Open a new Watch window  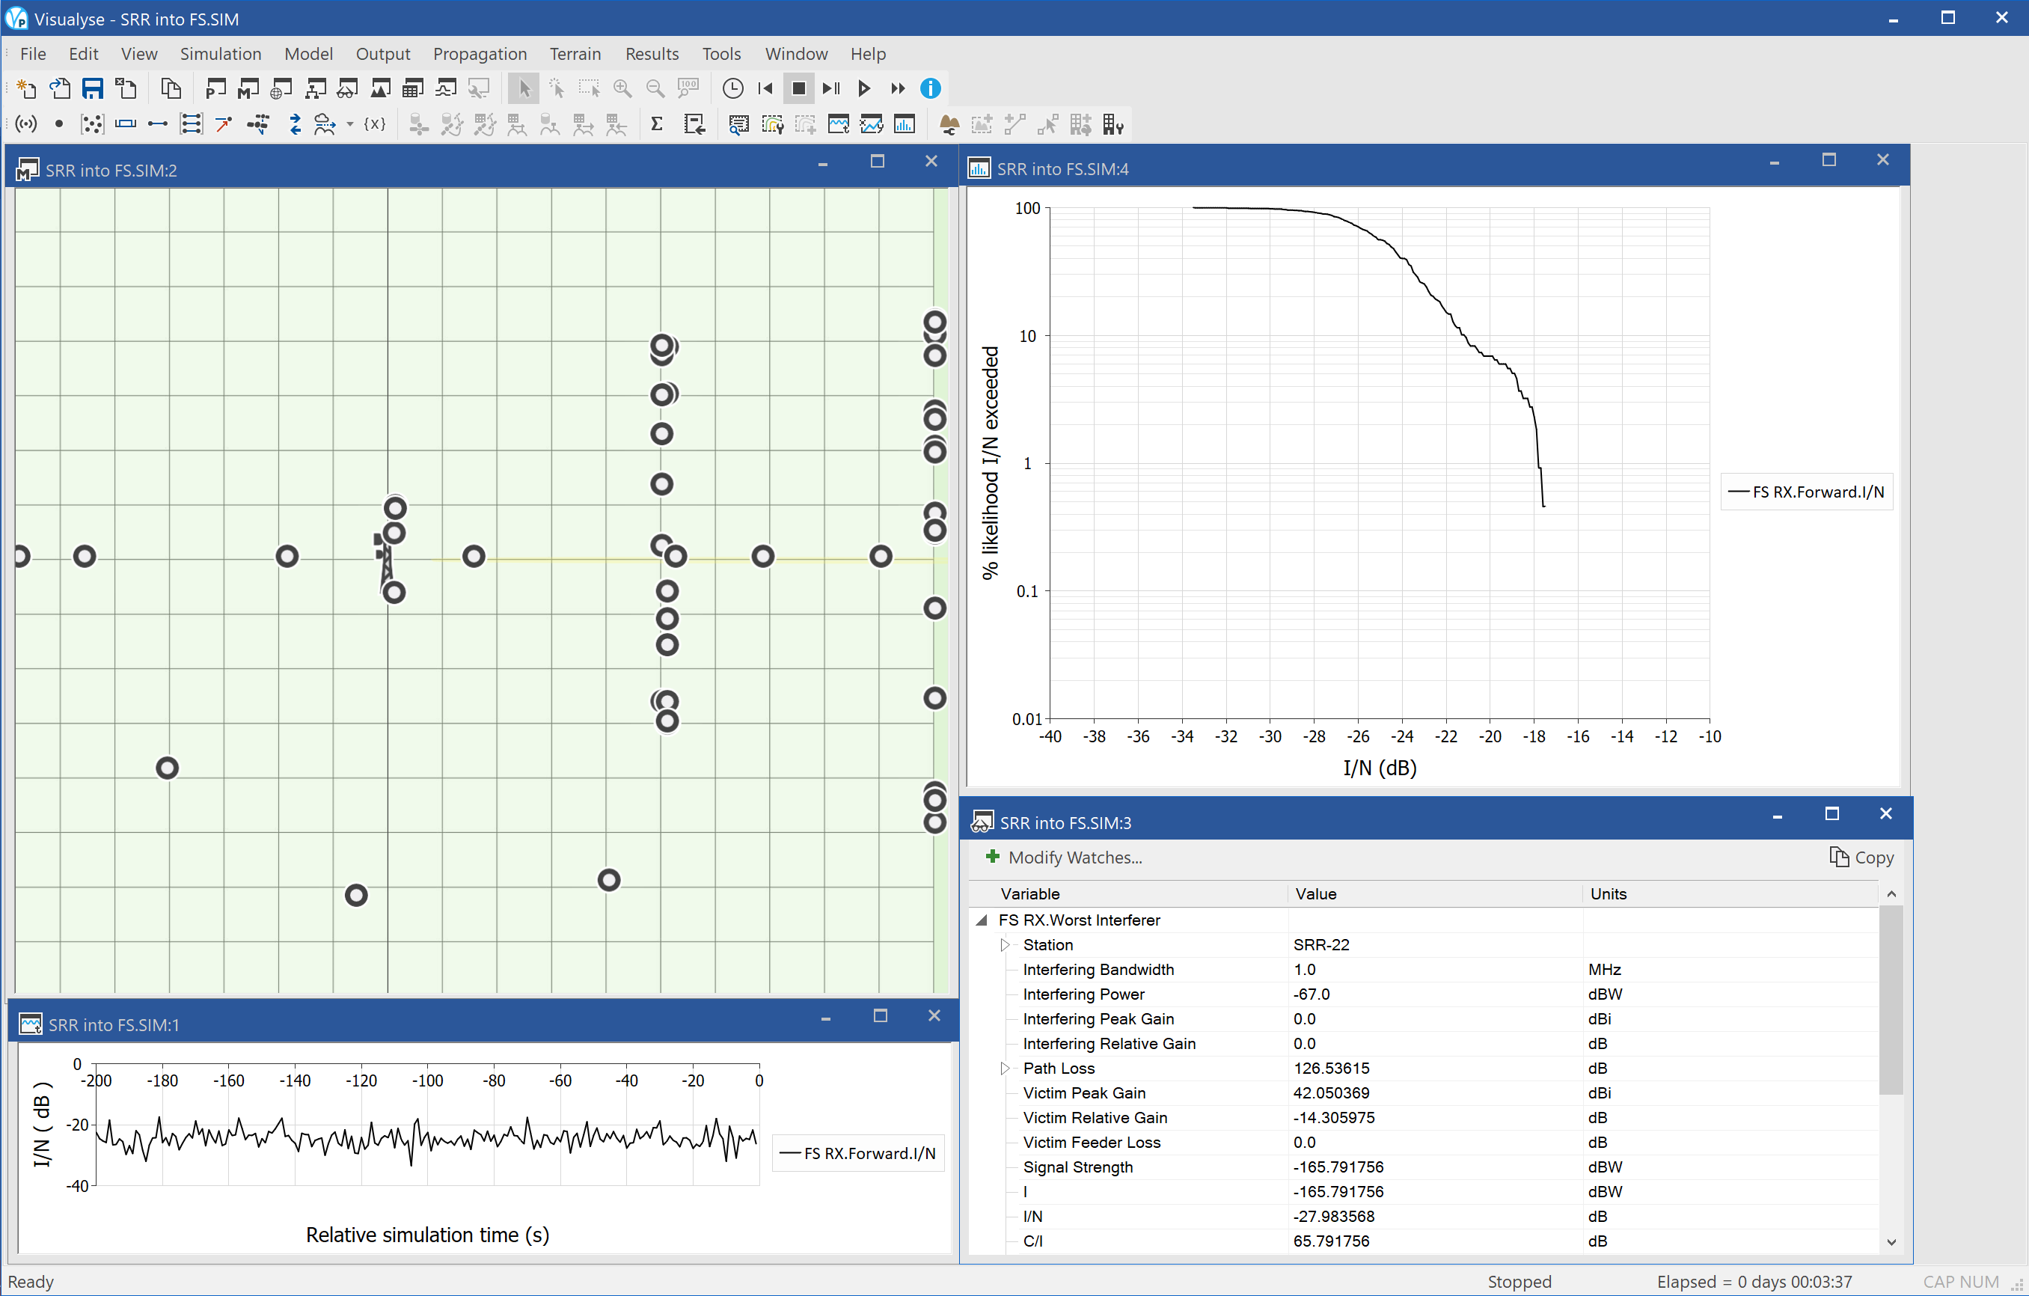[x=347, y=88]
